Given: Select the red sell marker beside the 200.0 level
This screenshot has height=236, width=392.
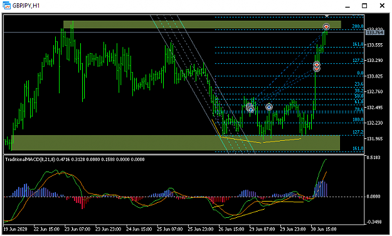Looking at the screenshot, I should click(326, 26).
